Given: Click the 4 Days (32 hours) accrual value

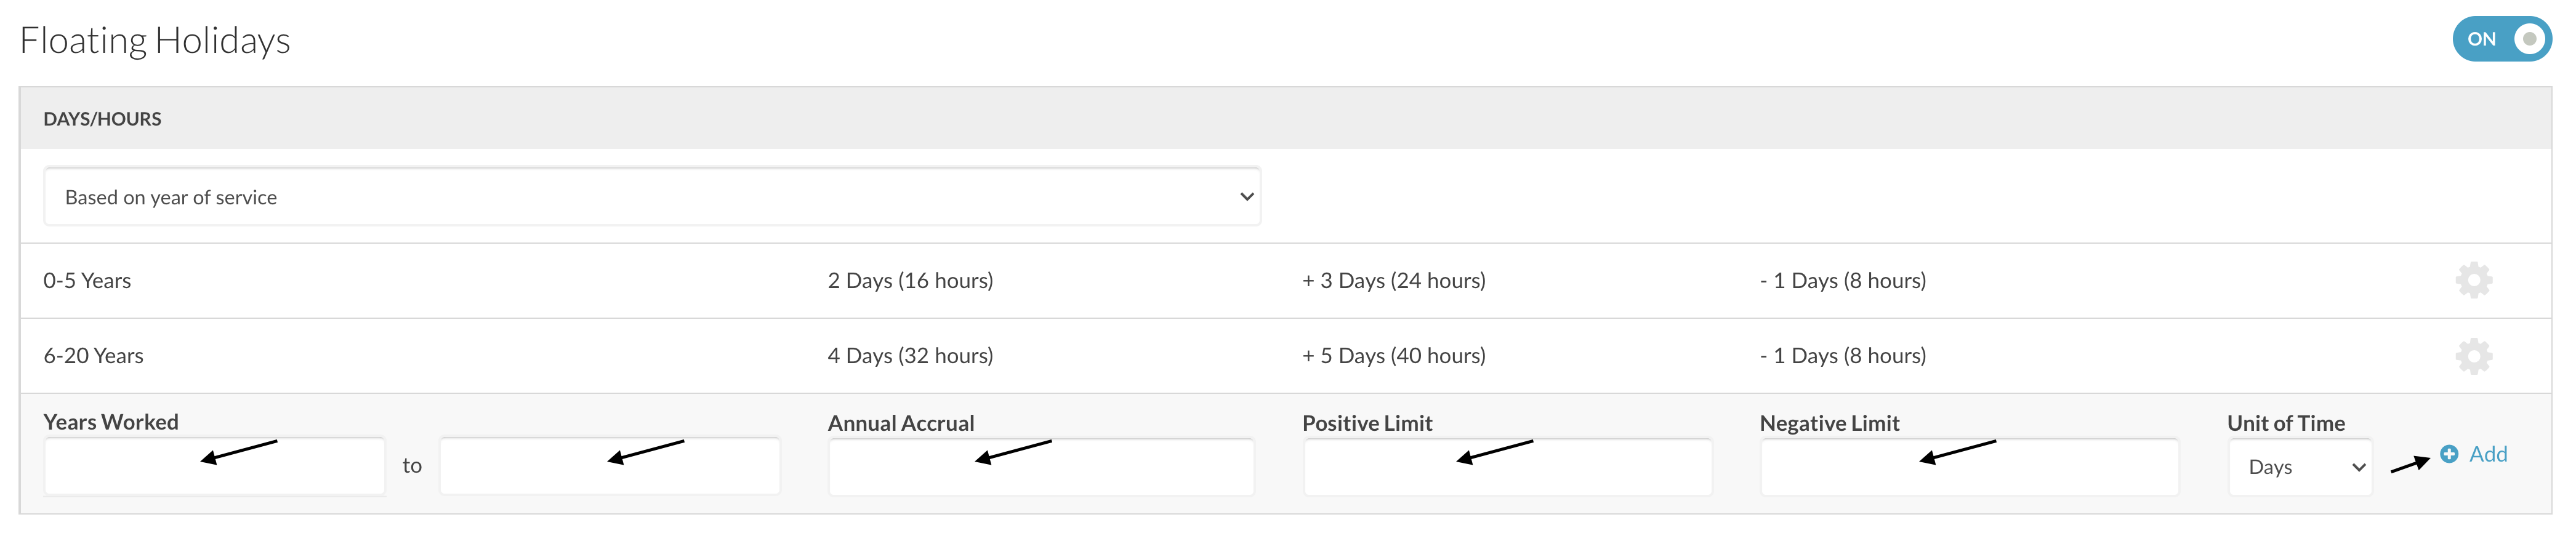Looking at the screenshot, I should (x=910, y=356).
